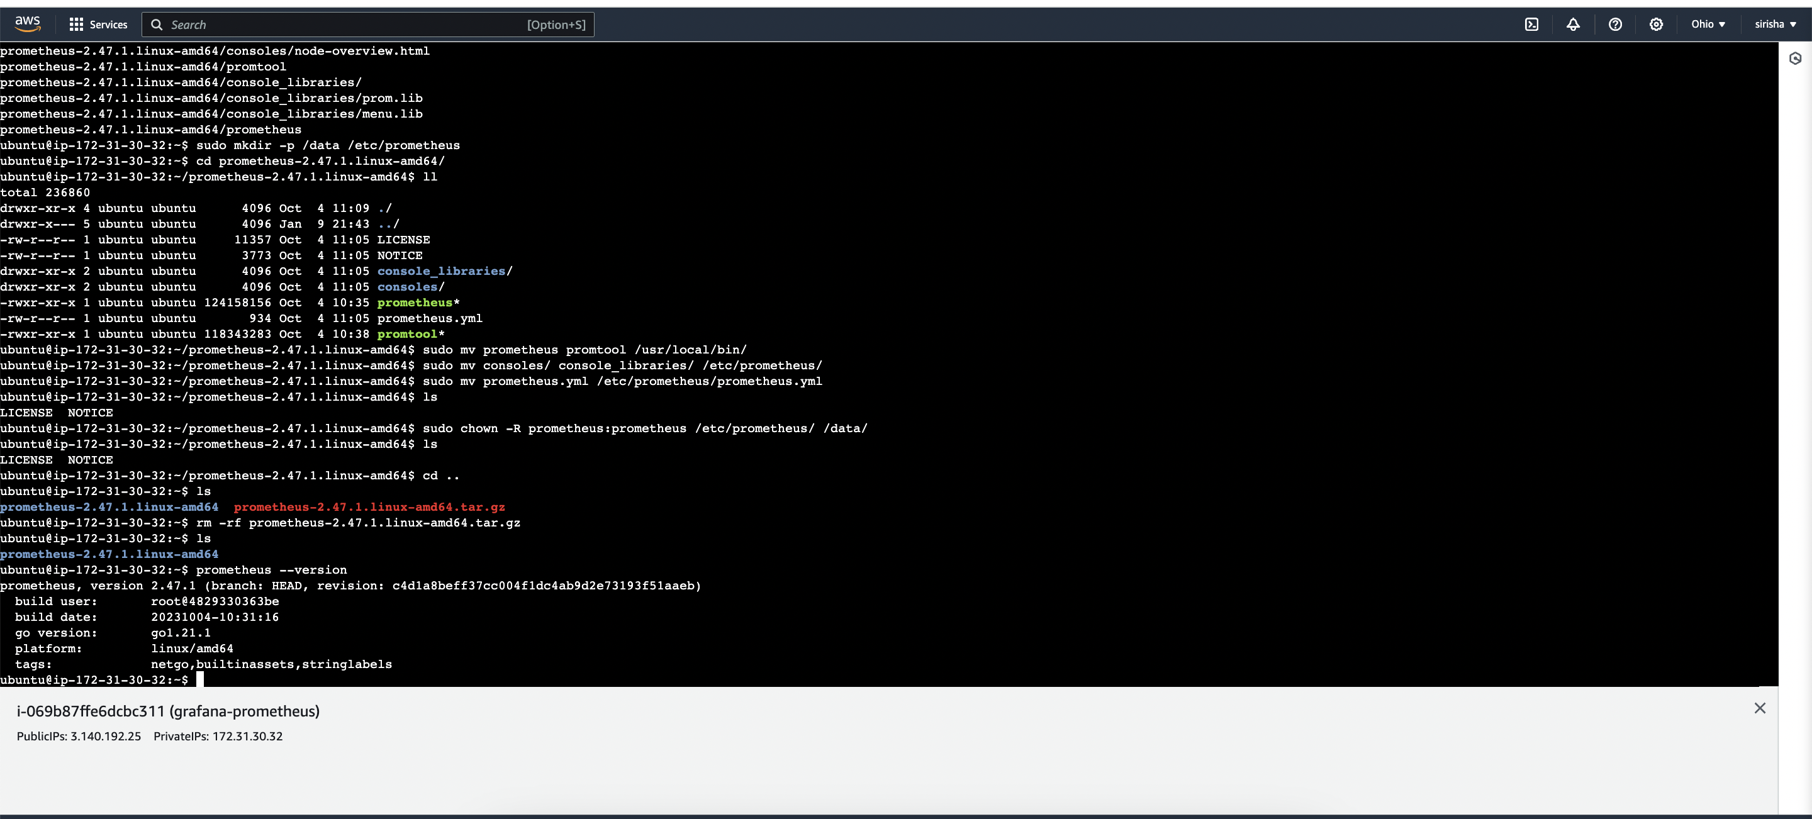Click 'build user: root@4829330363be' line
The width and height of the screenshot is (1812, 819).
pos(147,601)
